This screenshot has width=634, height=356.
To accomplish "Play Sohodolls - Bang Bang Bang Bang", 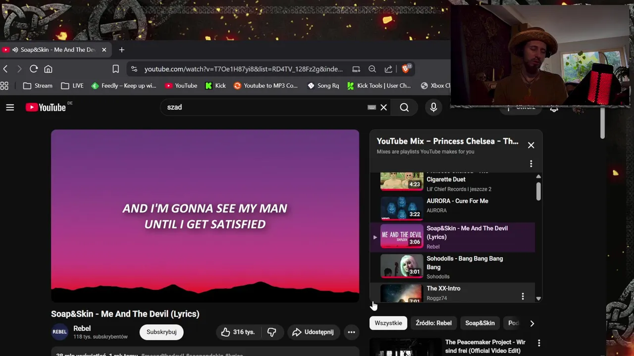I will [x=465, y=263].
